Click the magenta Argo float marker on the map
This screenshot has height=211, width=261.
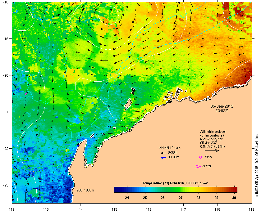26,94
